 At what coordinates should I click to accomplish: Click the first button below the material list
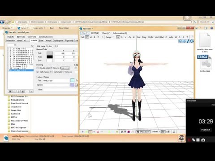point(10,91)
